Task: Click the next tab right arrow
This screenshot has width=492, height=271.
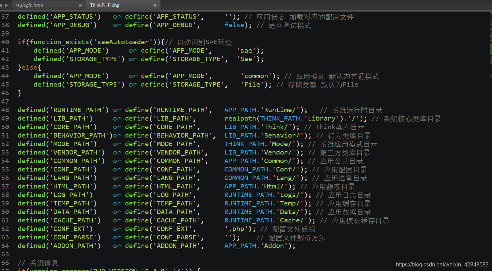Action: (6, 5)
